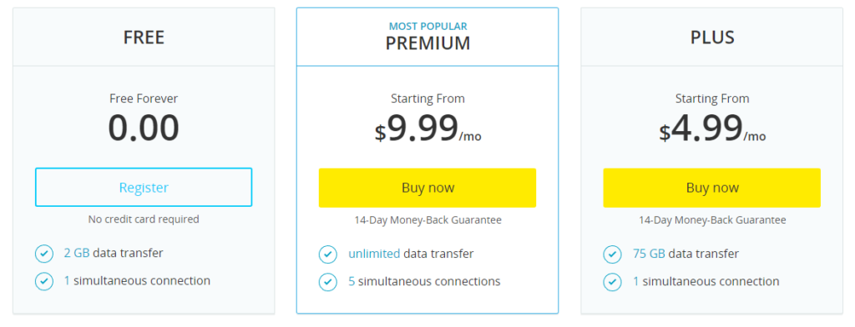
Task: Click checkmark icon beside Free plan 1 simultaneous connection
Action: pyautogui.click(x=44, y=281)
